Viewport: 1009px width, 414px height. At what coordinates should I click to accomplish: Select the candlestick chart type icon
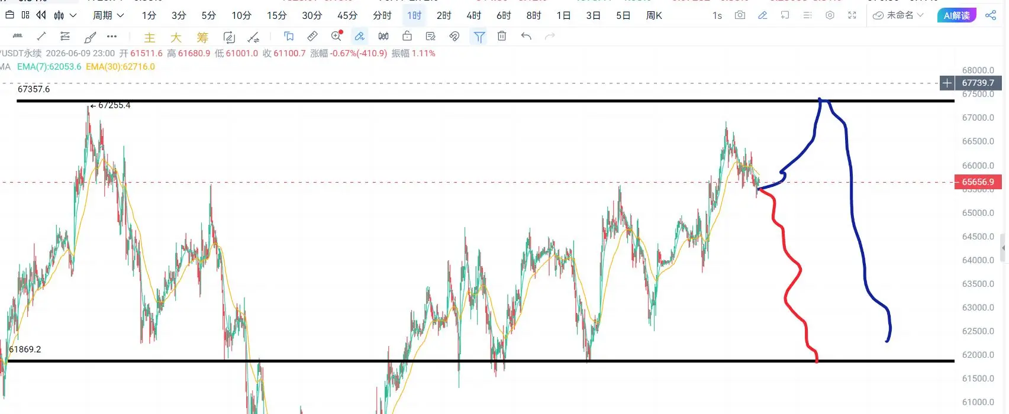[x=59, y=15]
